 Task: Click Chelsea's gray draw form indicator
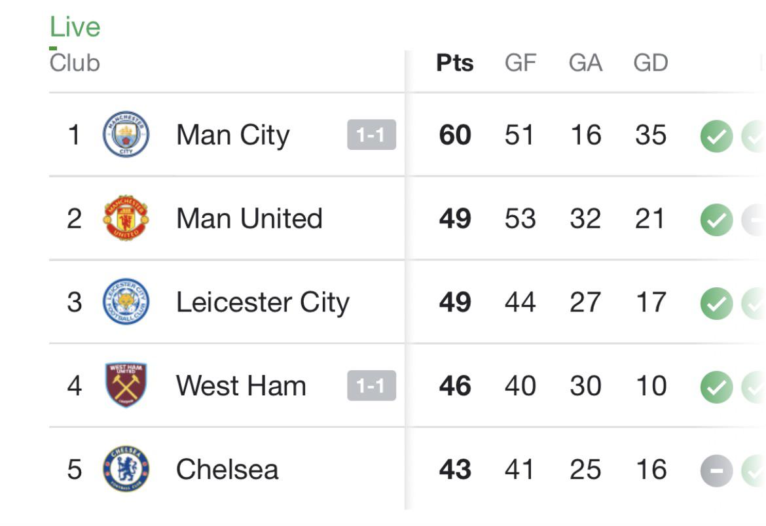point(716,470)
